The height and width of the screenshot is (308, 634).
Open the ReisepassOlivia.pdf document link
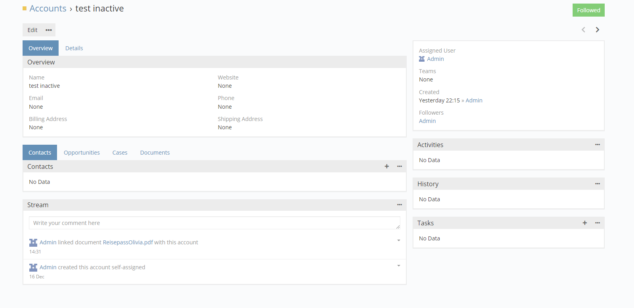tap(128, 242)
